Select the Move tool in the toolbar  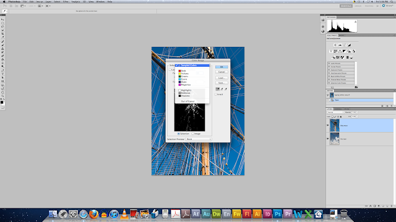point(2,19)
